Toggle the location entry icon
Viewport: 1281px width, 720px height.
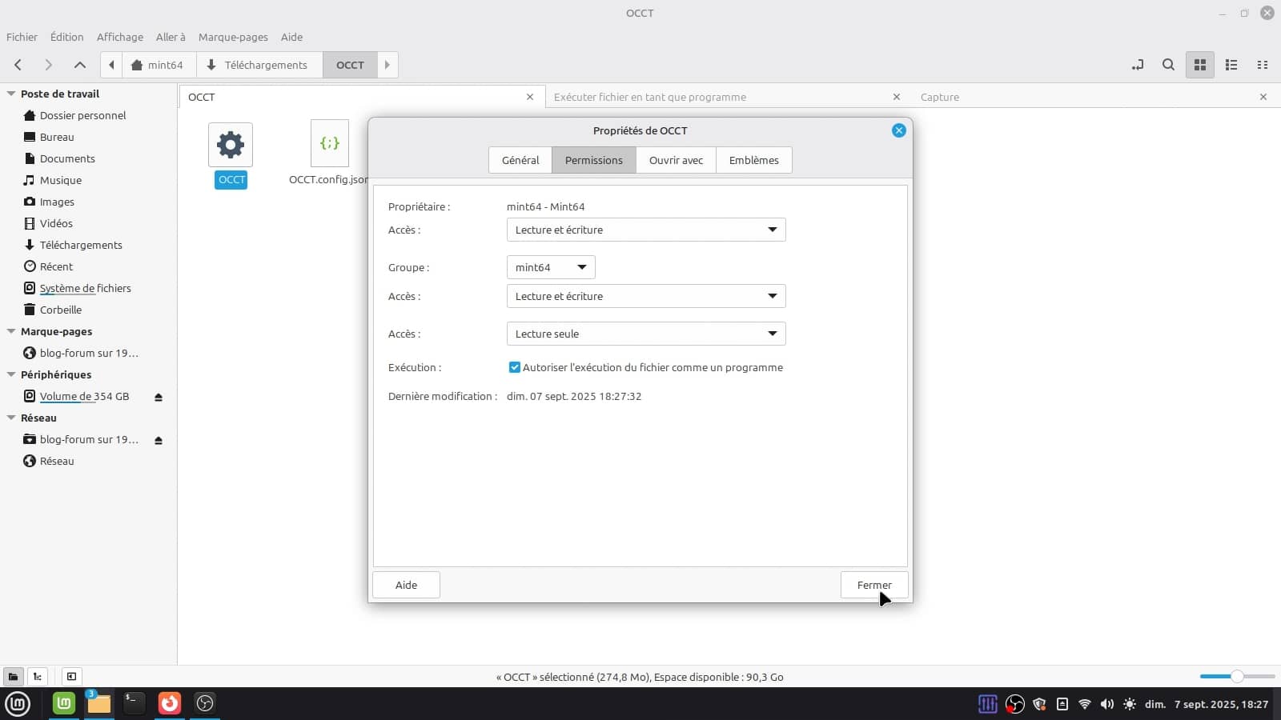(1137, 65)
